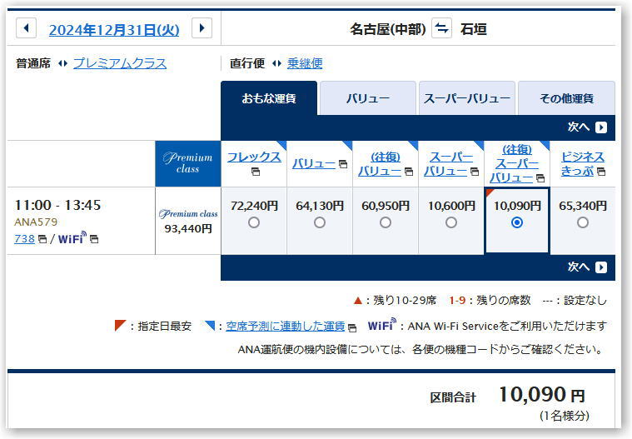Click blue corner legend marker

coord(210,326)
